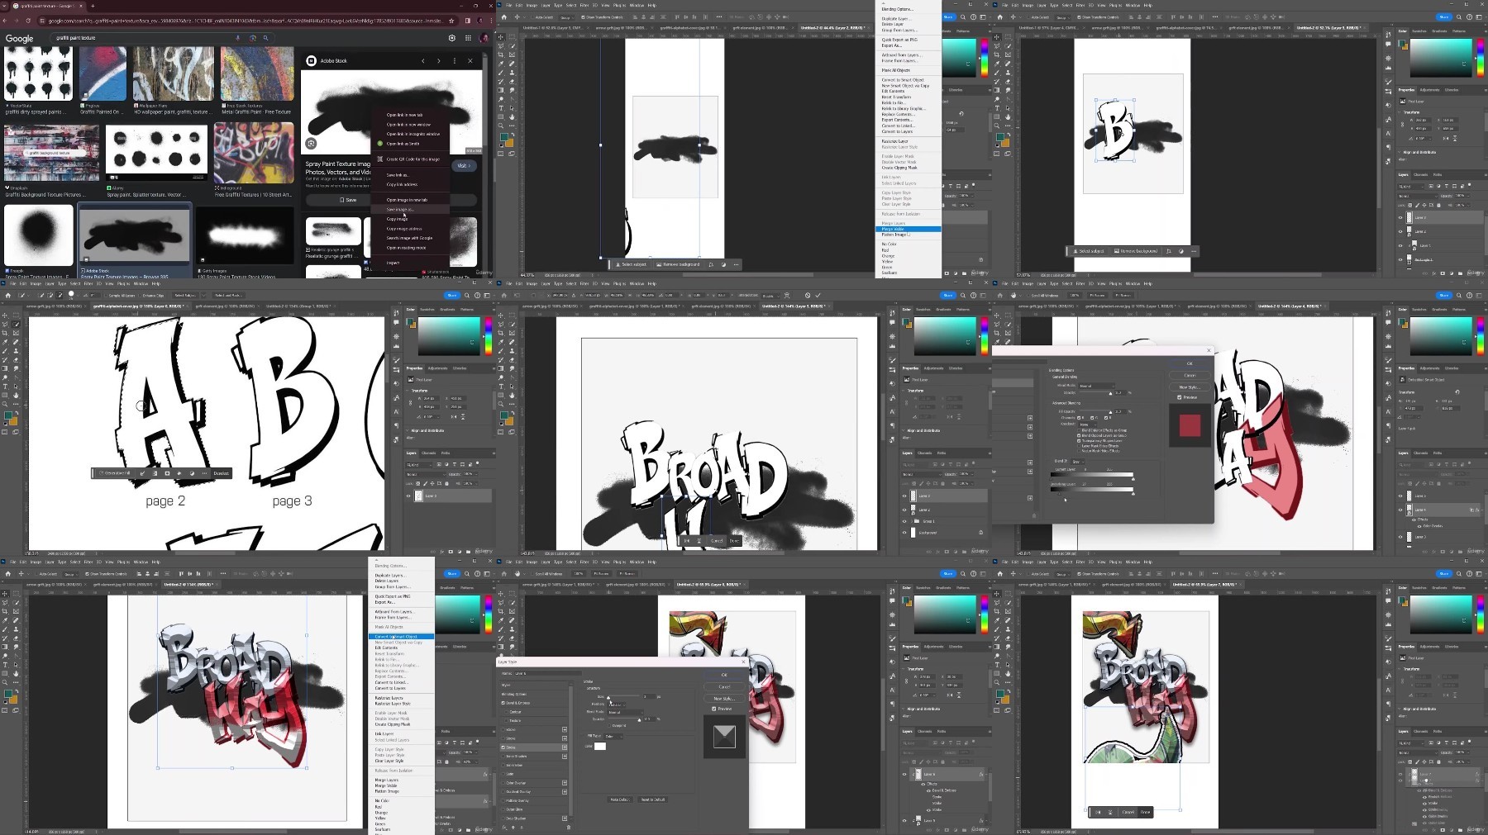The width and height of the screenshot is (1488, 835).
Task: Click the Visit button for Adobe Stock
Action: [463, 165]
